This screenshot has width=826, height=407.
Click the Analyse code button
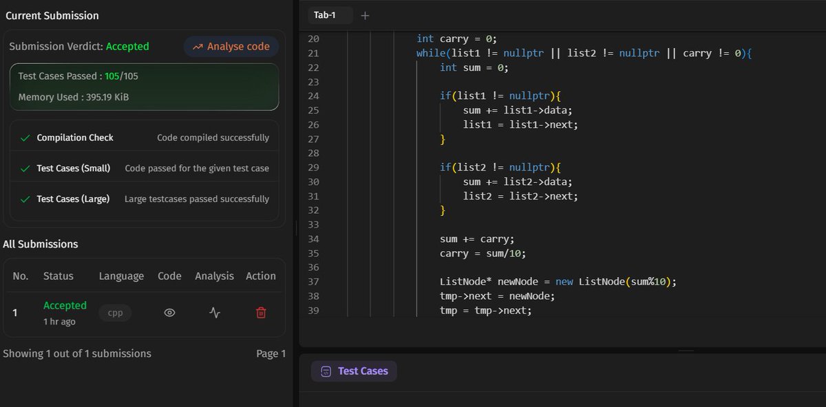(x=231, y=47)
